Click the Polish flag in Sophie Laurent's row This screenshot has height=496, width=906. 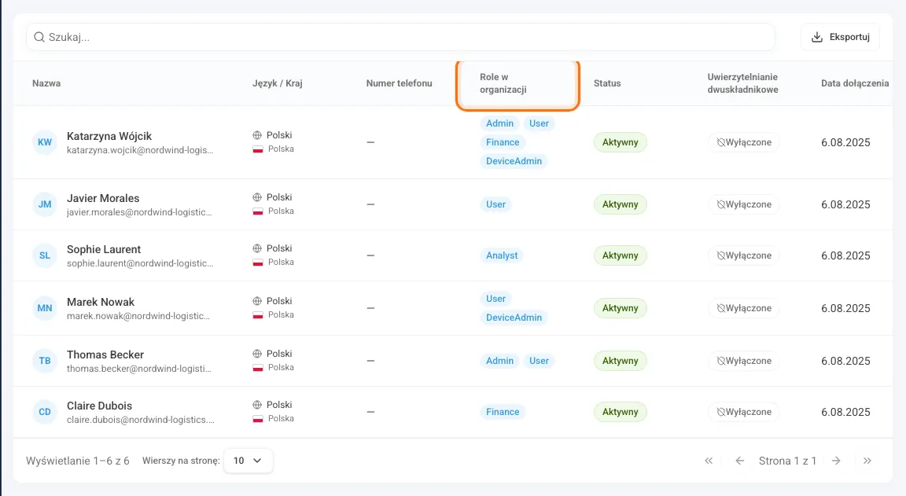click(x=258, y=262)
